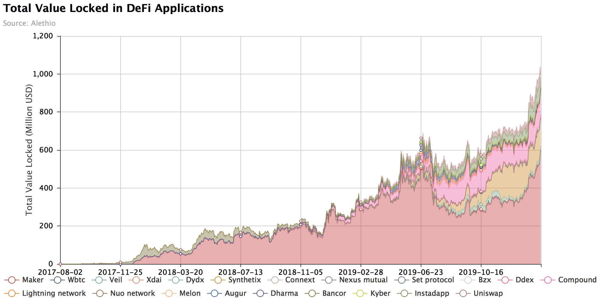This screenshot has height=300, width=601.
Task: Click the Augur legend marker icon
Action: (x=215, y=293)
